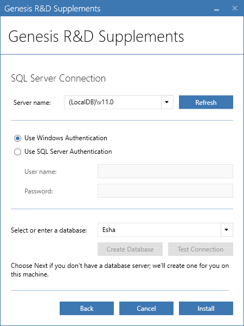244x326 pixels.
Task: Click the Server name label
Action: point(32,103)
